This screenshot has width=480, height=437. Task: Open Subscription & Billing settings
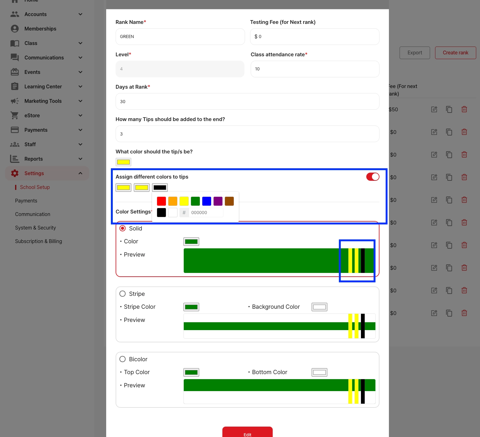(39, 241)
